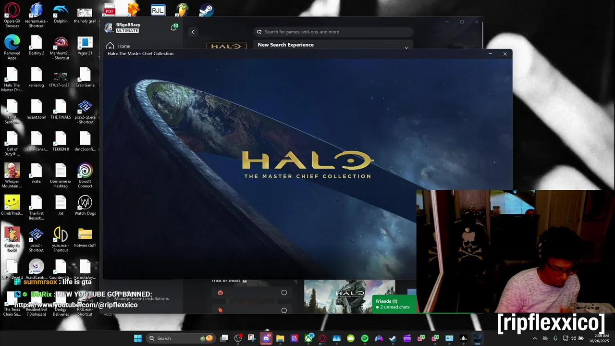Open the Halo logo tile in Xbox app

(x=226, y=46)
